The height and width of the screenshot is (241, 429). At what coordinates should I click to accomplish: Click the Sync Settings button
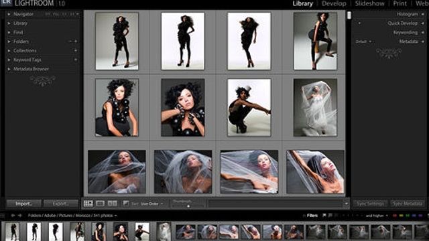pyautogui.click(x=370, y=204)
